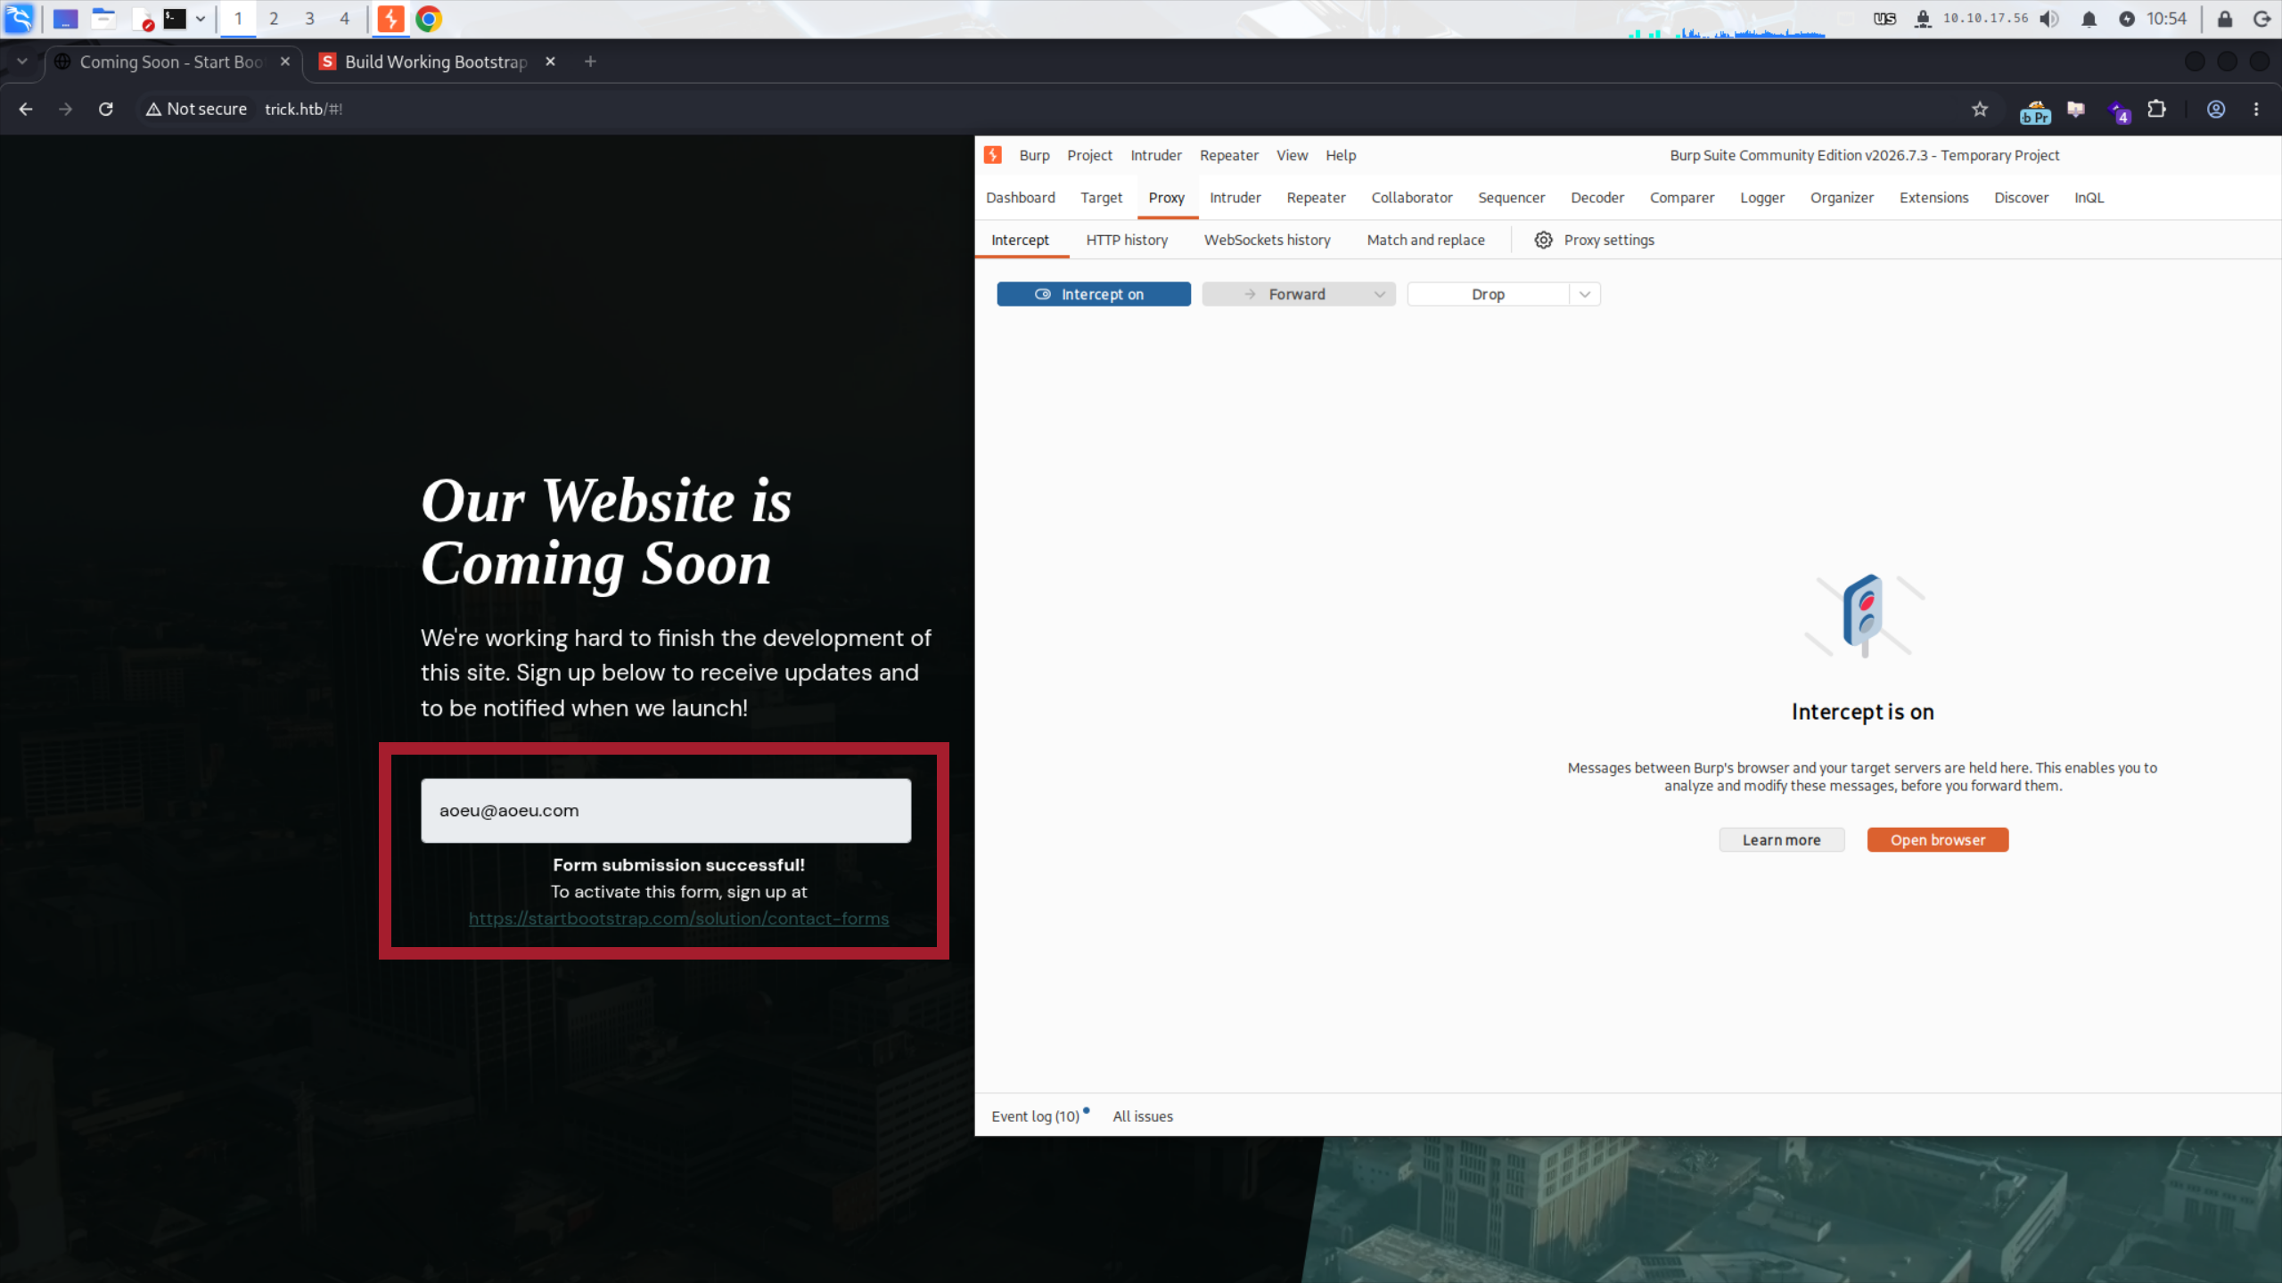Image resolution: width=2282 pixels, height=1283 pixels.
Task: Open the Repeater tool tab
Action: tap(1316, 198)
